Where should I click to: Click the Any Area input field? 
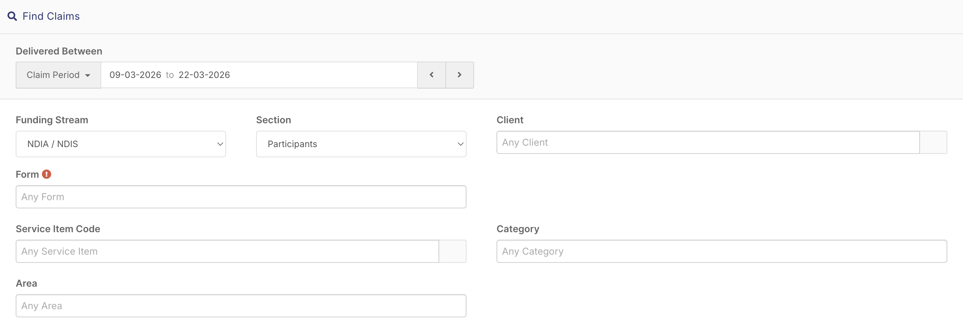(x=241, y=305)
